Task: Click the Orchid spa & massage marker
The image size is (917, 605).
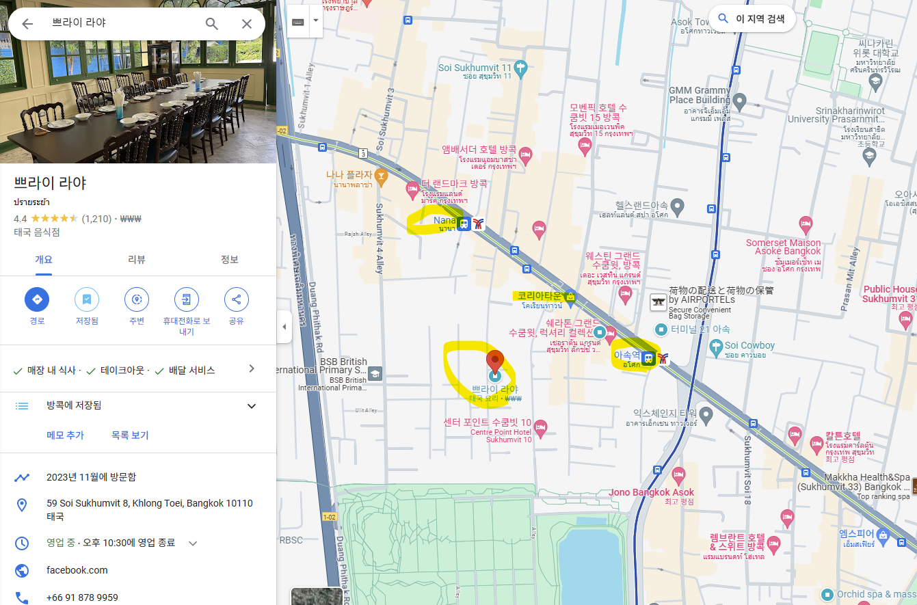Action: [827, 594]
